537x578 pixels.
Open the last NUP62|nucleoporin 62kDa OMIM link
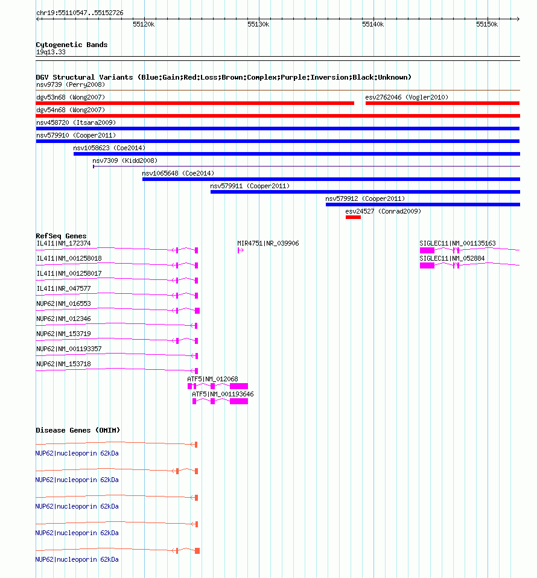pyautogui.click(x=77, y=559)
